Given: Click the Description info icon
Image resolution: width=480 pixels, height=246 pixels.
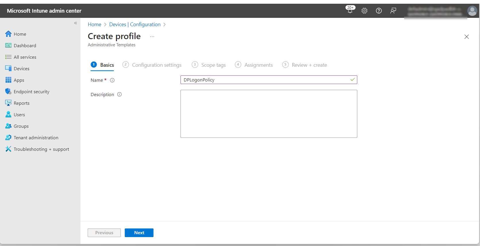Looking at the screenshot, I should coord(120,94).
